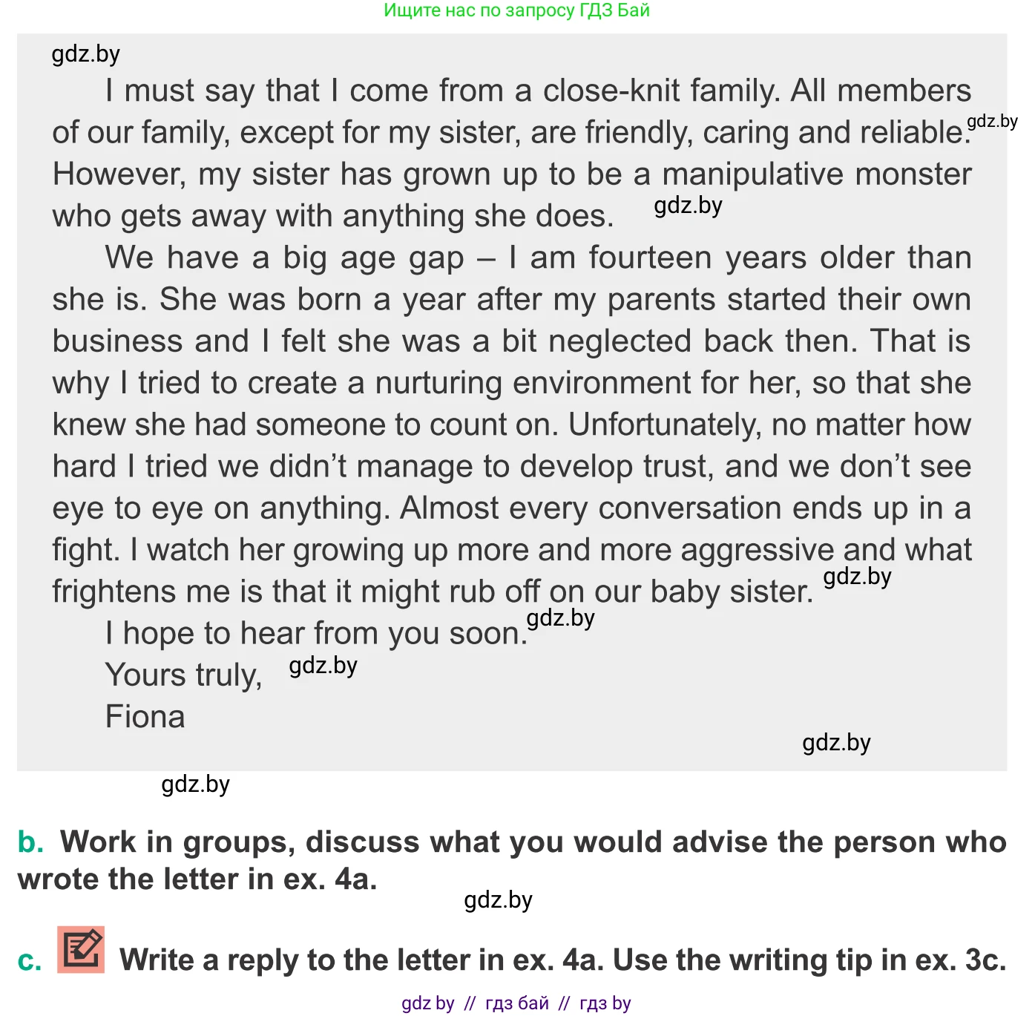
Task: Click the gdz.by watermark below "wrote the letter"
Action: (x=498, y=900)
